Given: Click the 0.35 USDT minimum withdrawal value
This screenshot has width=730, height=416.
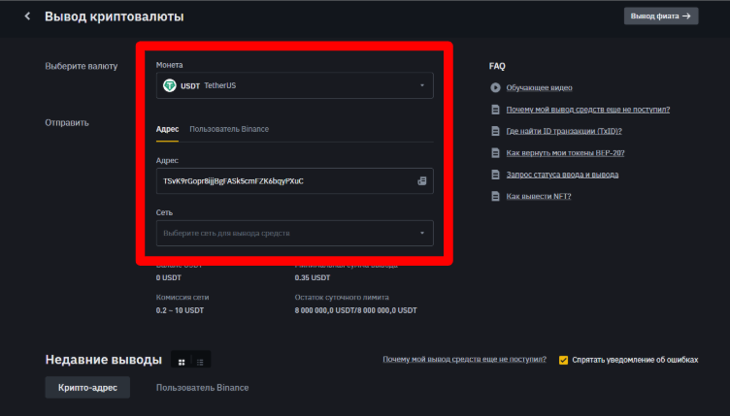Looking at the screenshot, I should coord(313,278).
